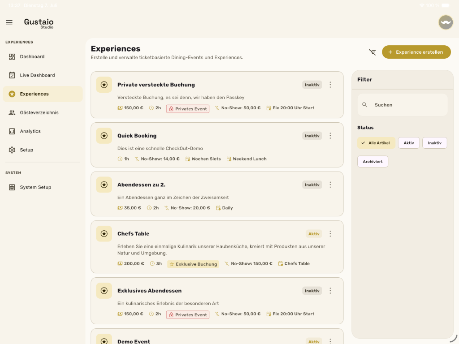
Task: Open the user avatar profile
Action: click(x=446, y=22)
